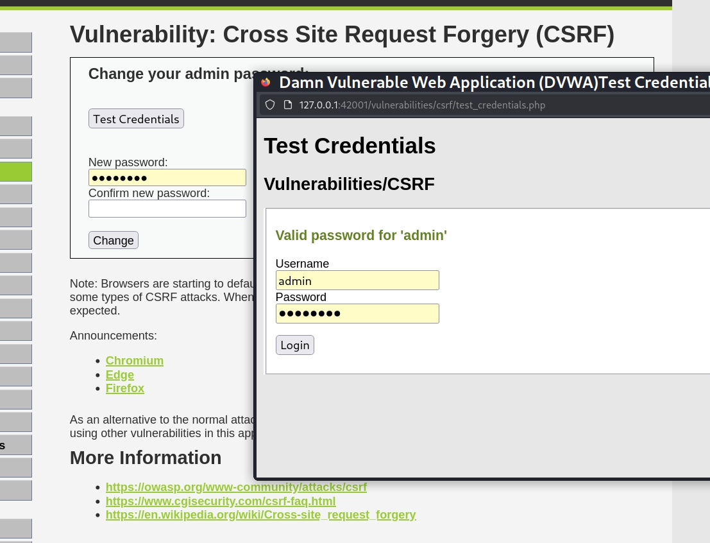
Task: Click the Login button in popup
Action: click(295, 345)
